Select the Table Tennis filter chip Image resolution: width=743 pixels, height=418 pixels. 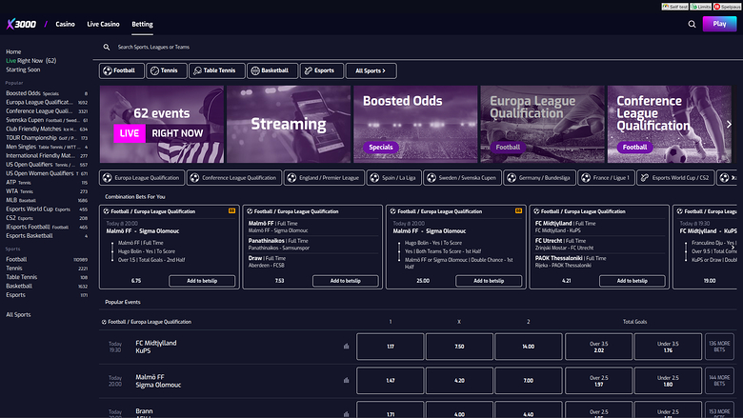[x=216, y=70]
